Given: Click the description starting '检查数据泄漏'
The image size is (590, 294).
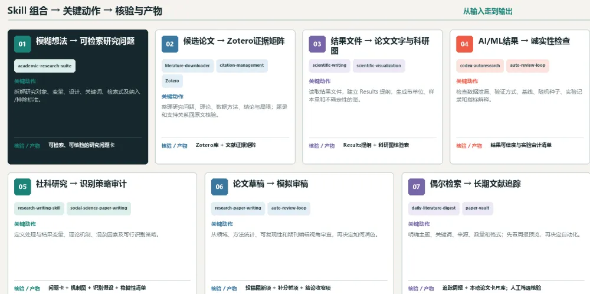Looking at the screenshot, I should [x=520, y=96].
